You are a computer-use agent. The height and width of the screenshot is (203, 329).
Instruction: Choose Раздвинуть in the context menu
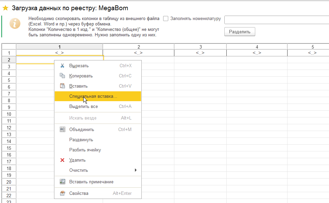click(x=81, y=140)
